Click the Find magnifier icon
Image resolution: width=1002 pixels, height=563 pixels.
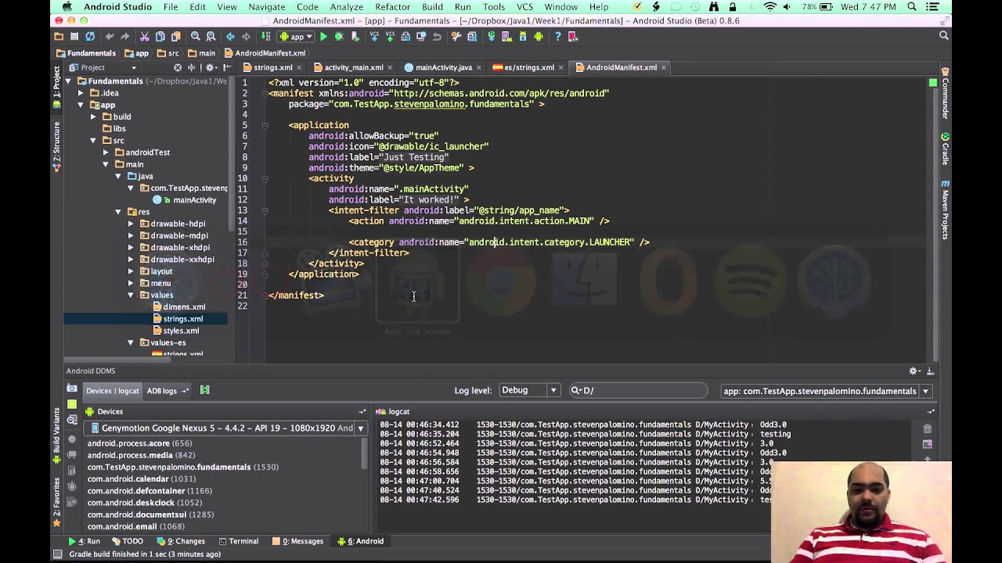(x=196, y=37)
